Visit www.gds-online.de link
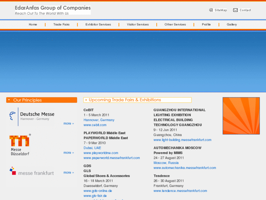 (x=98, y=191)
